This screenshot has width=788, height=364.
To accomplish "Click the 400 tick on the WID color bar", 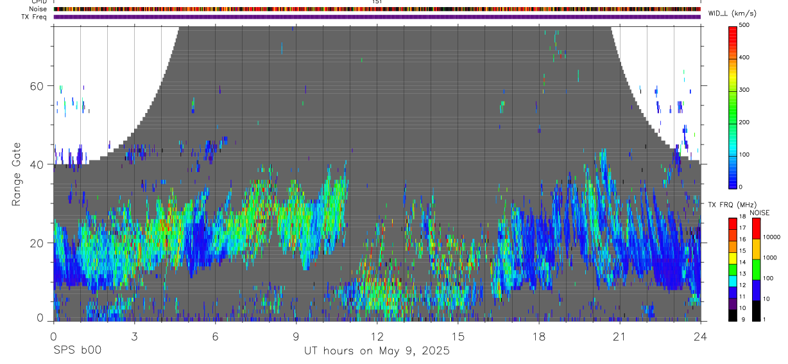I will (x=746, y=58).
